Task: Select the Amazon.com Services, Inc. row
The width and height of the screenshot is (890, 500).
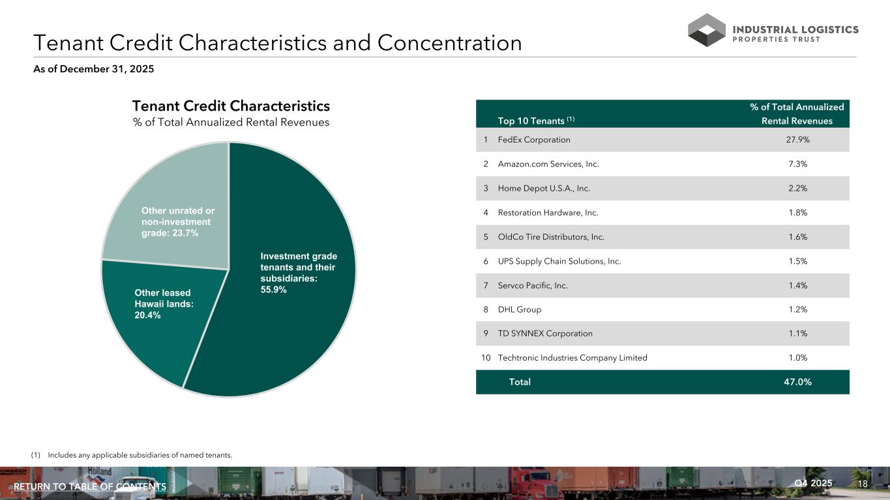Action: (662, 164)
